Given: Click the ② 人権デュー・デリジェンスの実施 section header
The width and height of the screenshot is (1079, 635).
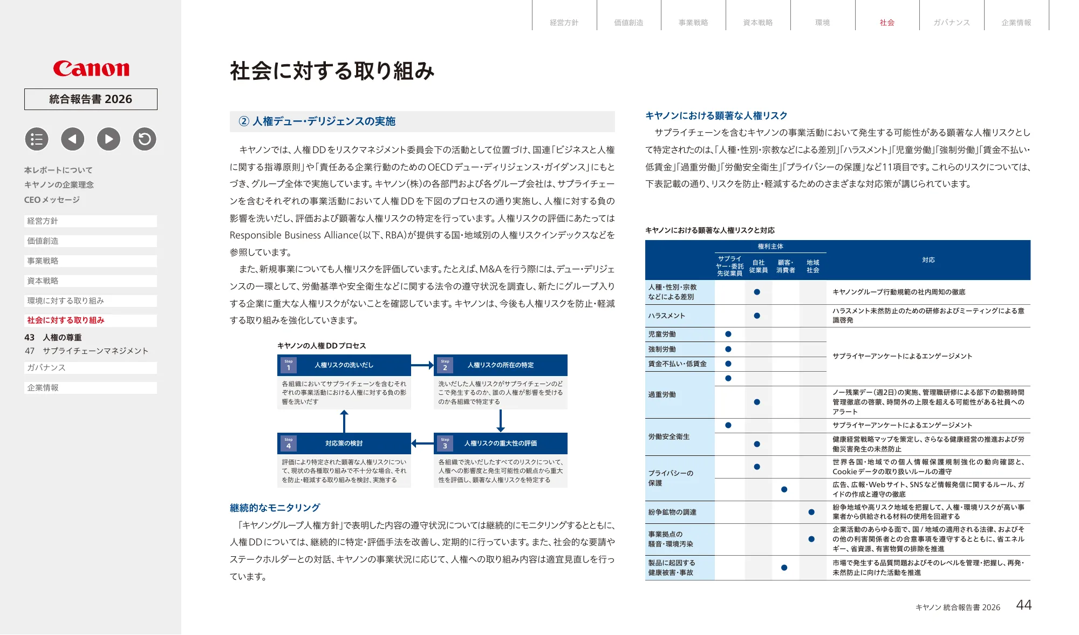Looking at the screenshot, I should point(422,121).
